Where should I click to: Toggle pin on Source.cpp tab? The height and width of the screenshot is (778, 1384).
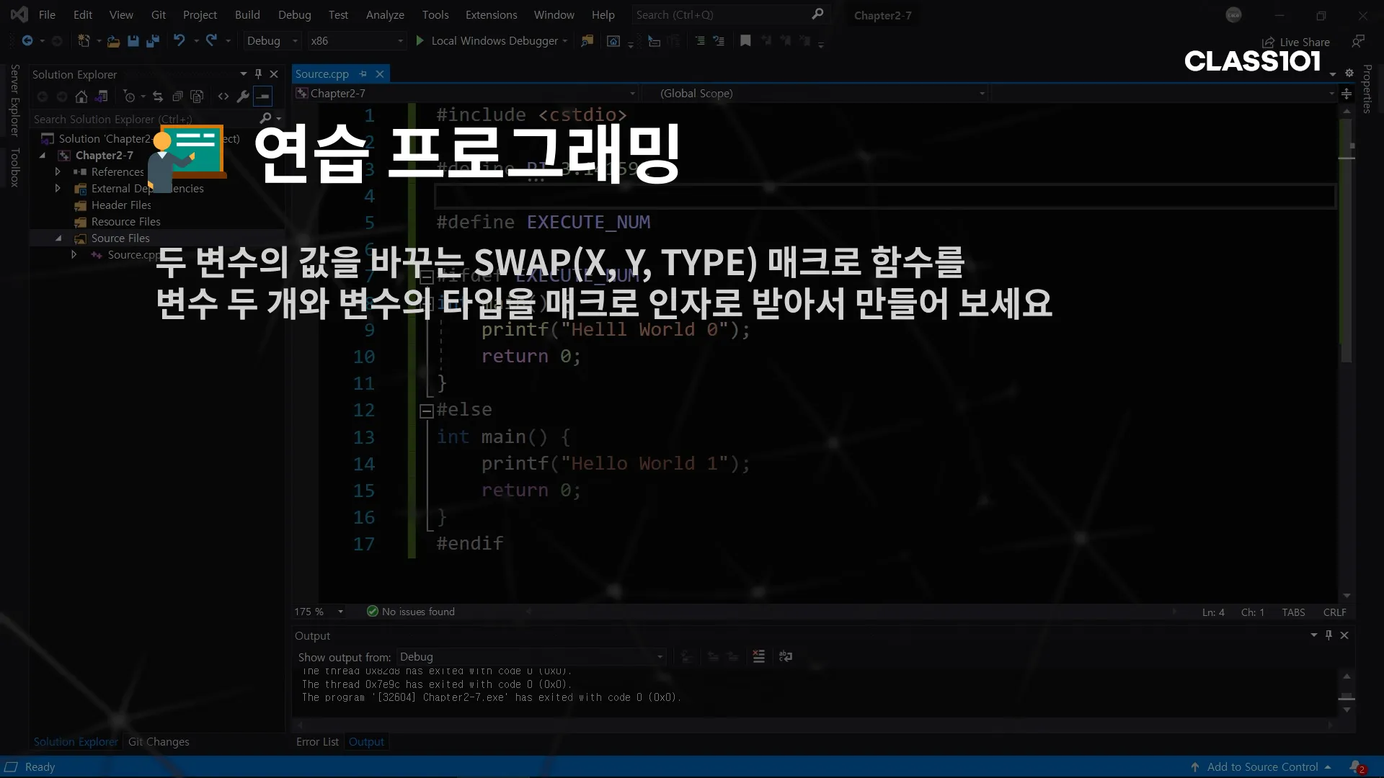pyautogui.click(x=363, y=74)
